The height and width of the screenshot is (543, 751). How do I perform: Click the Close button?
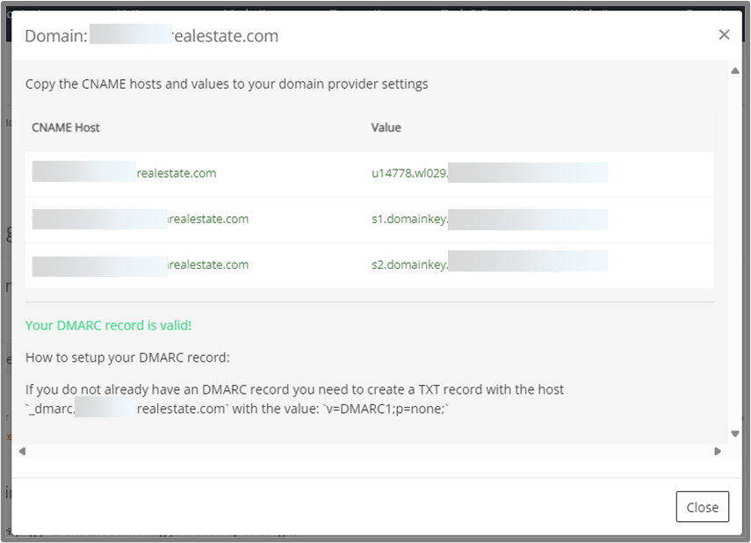[x=702, y=506]
